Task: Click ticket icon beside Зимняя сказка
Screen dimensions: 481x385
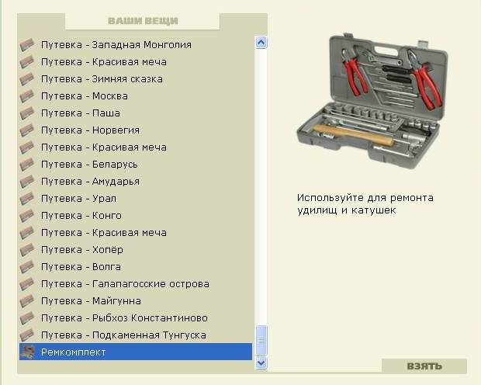Action: pyautogui.click(x=26, y=79)
